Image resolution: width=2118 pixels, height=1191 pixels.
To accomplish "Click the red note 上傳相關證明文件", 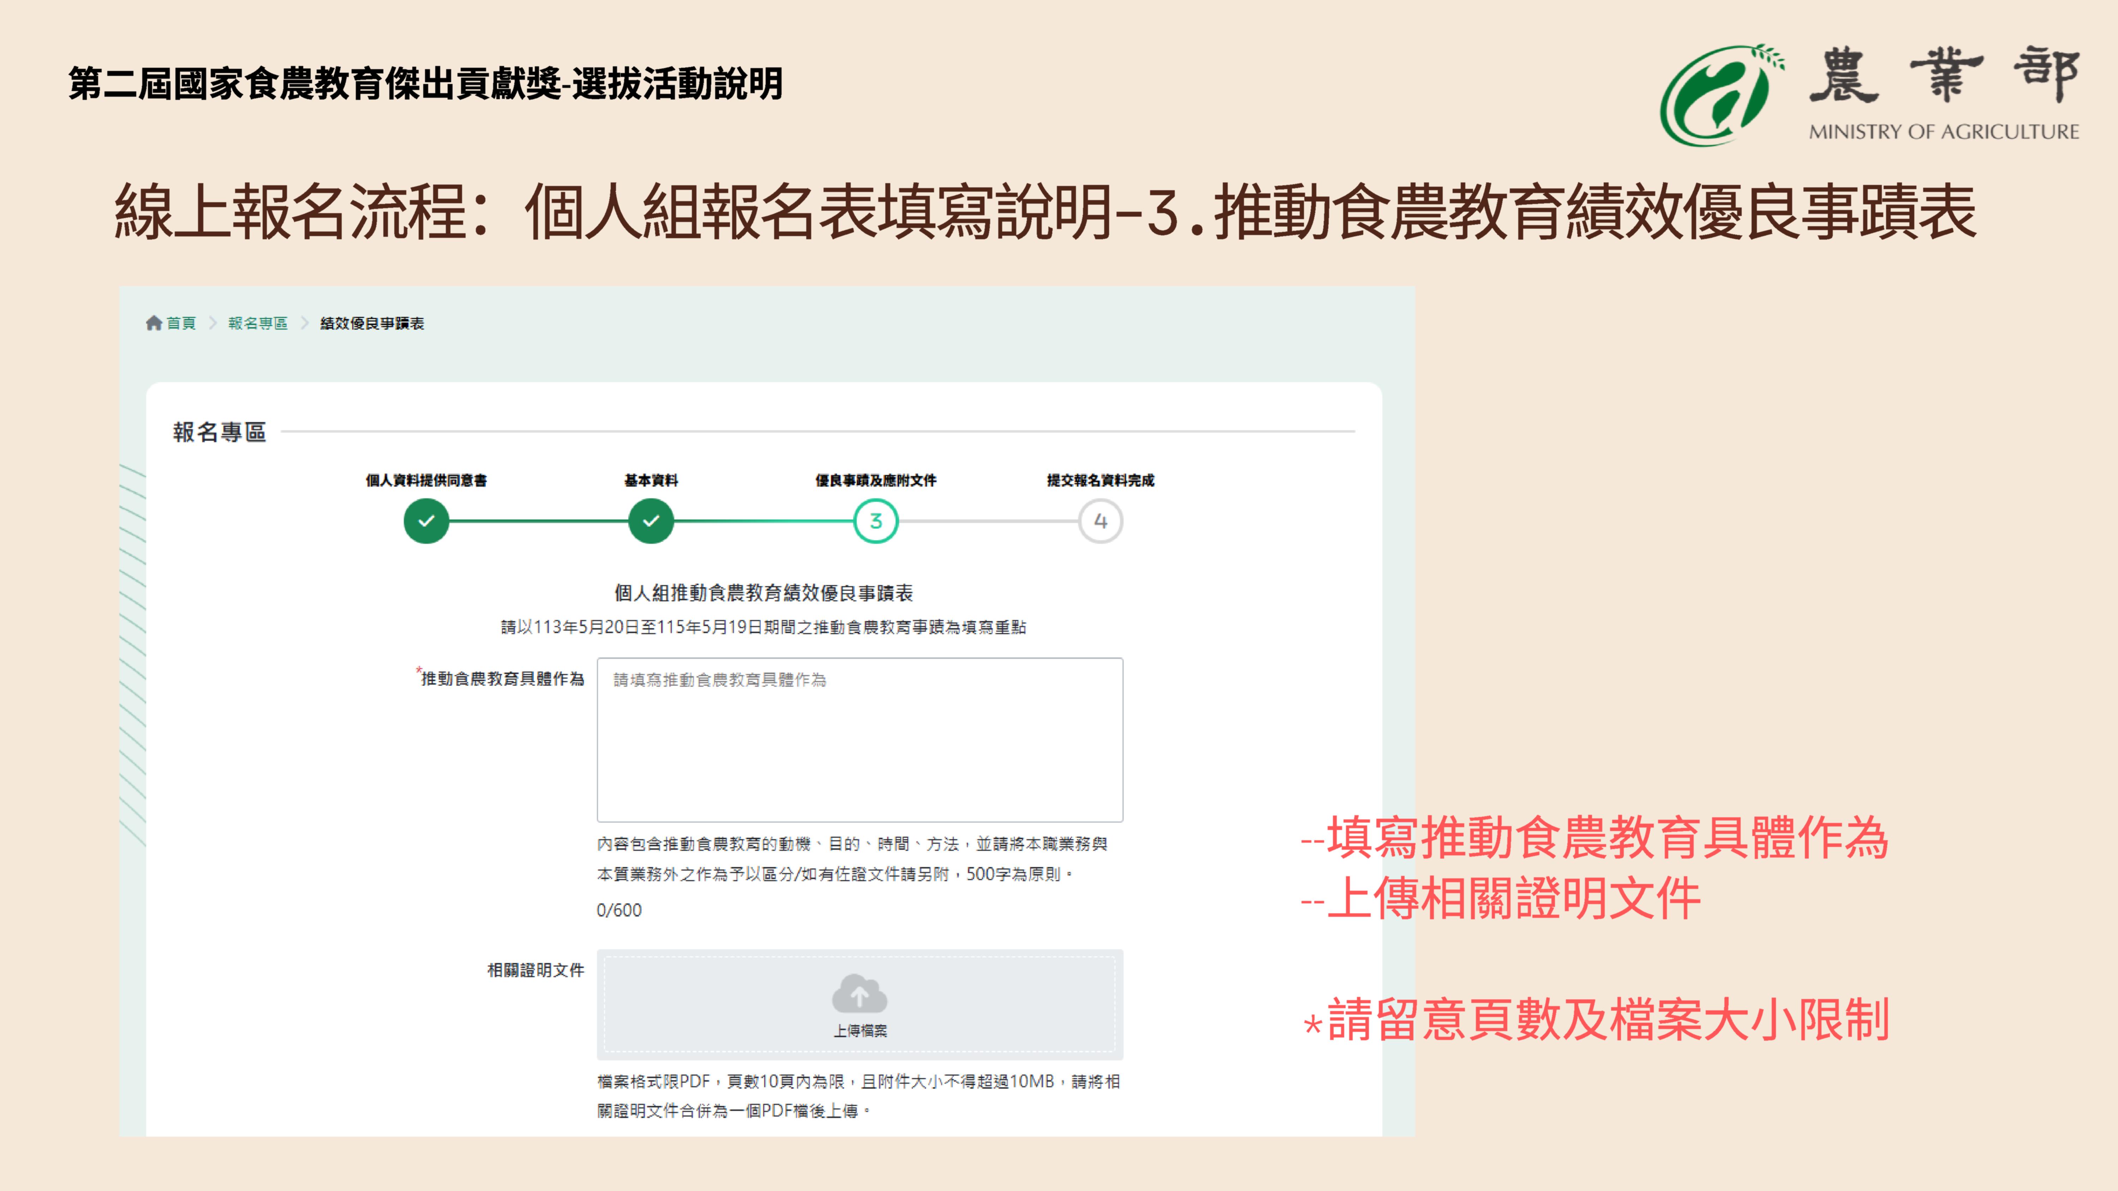I will pyautogui.click(x=1501, y=898).
